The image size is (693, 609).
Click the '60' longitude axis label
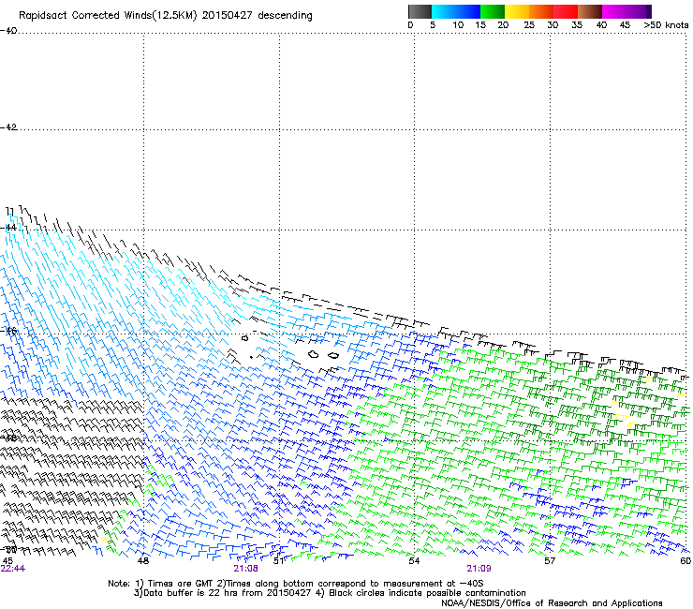pyautogui.click(x=686, y=561)
